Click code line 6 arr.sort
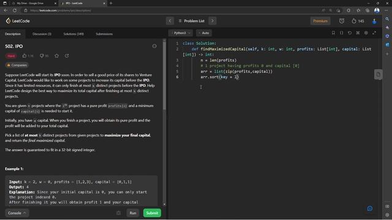Viewport: 392px width, 220px height. (x=219, y=77)
